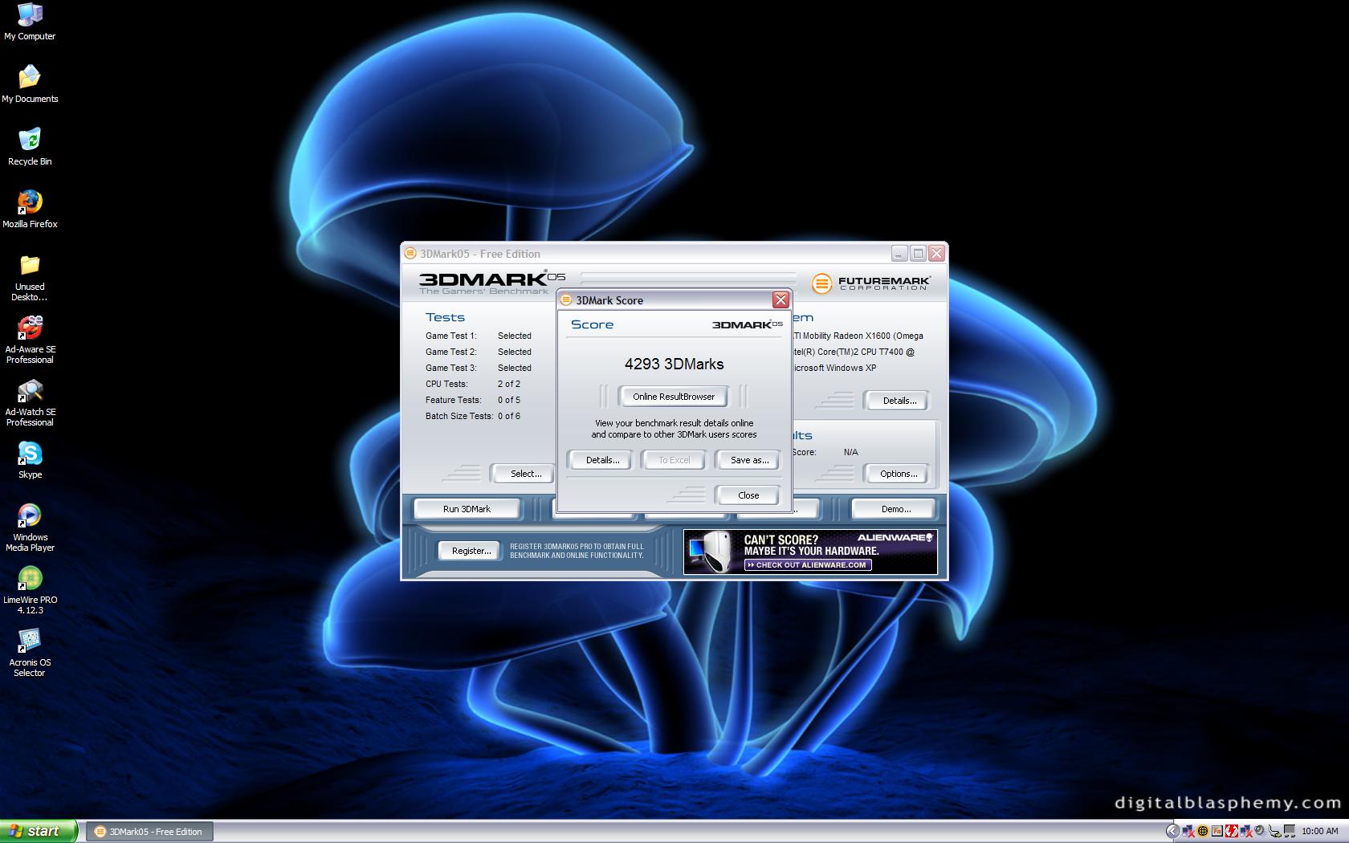Screen dimensions: 1349x843
Task: Click the Run 3DMark button
Action: coord(467,509)
